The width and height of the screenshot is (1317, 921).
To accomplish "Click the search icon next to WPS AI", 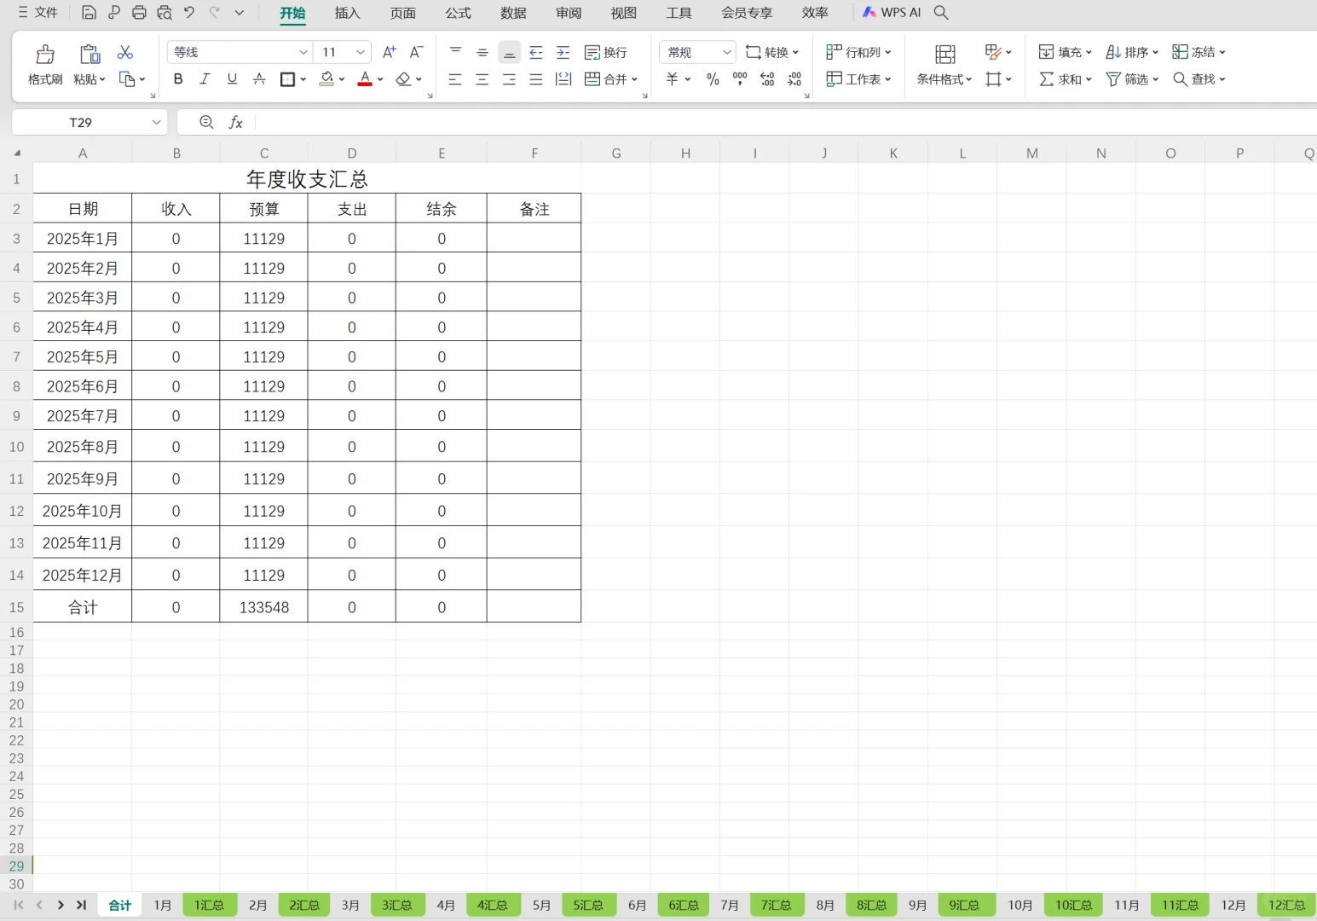I will click(941, 13).
